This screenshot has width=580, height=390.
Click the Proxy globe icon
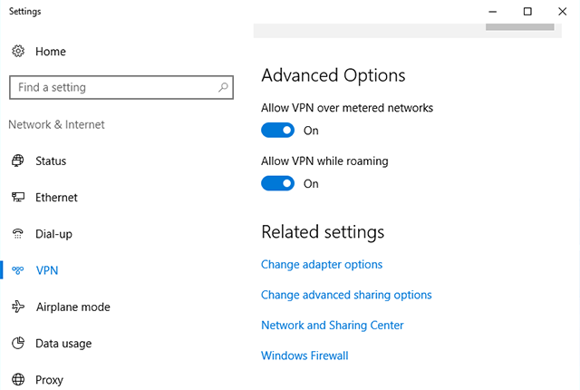(18, 380)
